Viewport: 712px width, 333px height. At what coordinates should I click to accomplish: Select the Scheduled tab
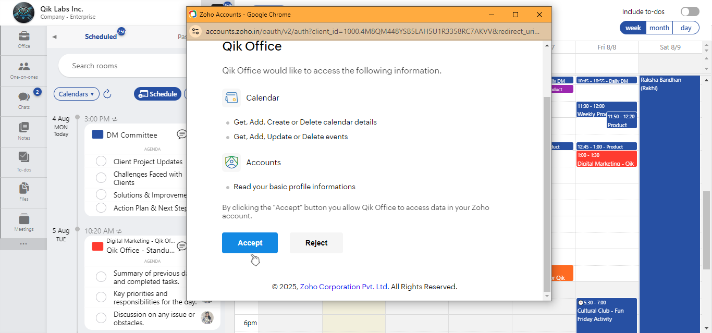[101, 36]
